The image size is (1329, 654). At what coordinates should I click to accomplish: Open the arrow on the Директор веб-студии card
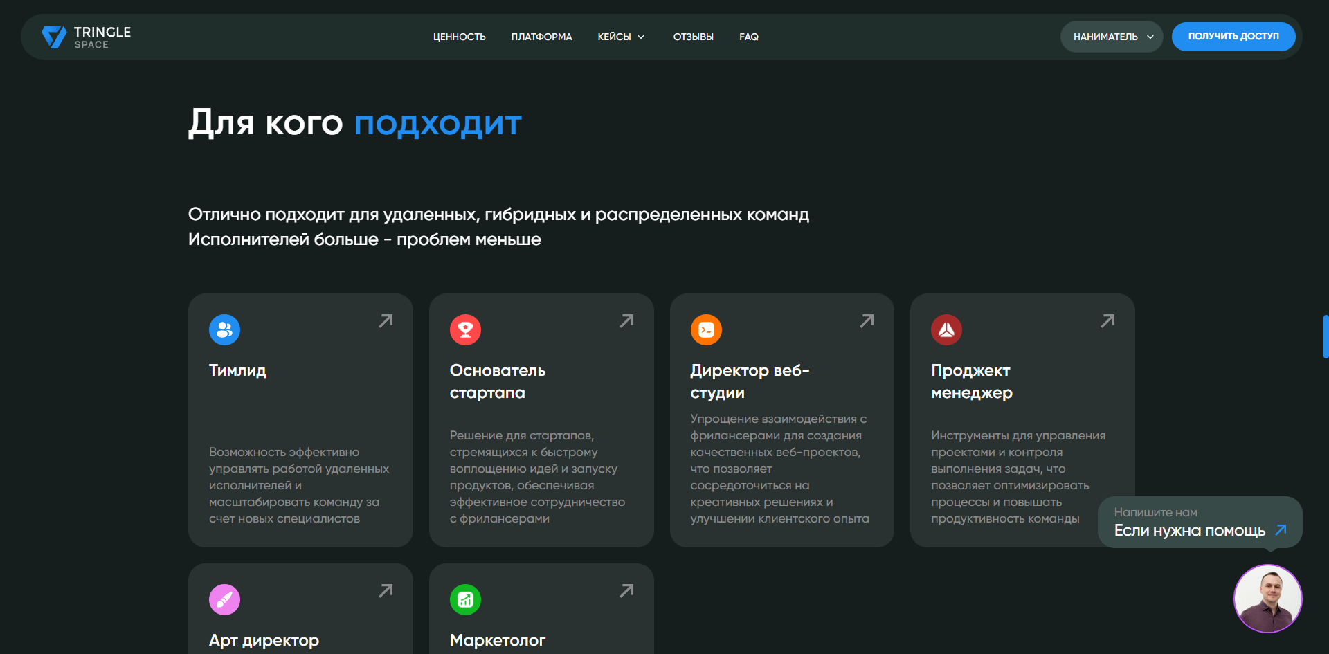click(867, 320)
